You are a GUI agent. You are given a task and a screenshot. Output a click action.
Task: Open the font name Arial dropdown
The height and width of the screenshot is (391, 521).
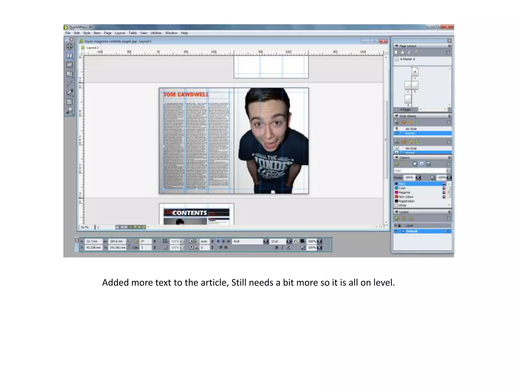266,241
